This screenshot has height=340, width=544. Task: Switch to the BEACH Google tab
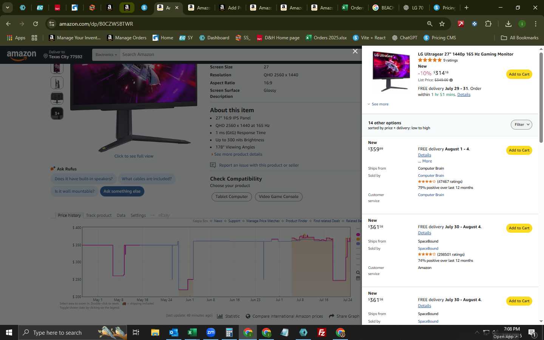click(x=383, y=8)
